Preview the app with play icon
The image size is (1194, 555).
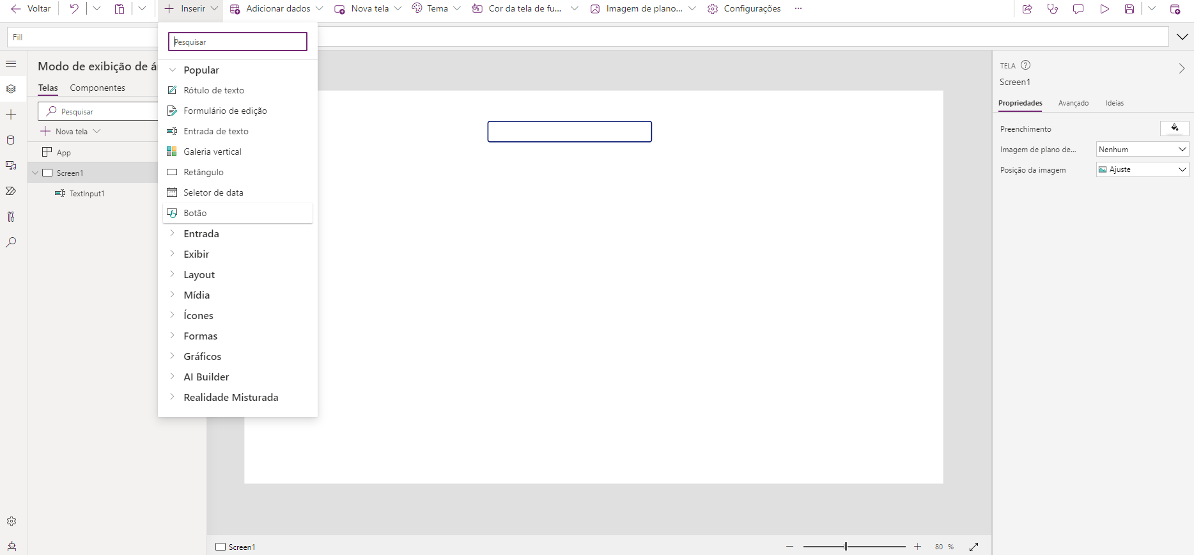tap(1104, 9)
